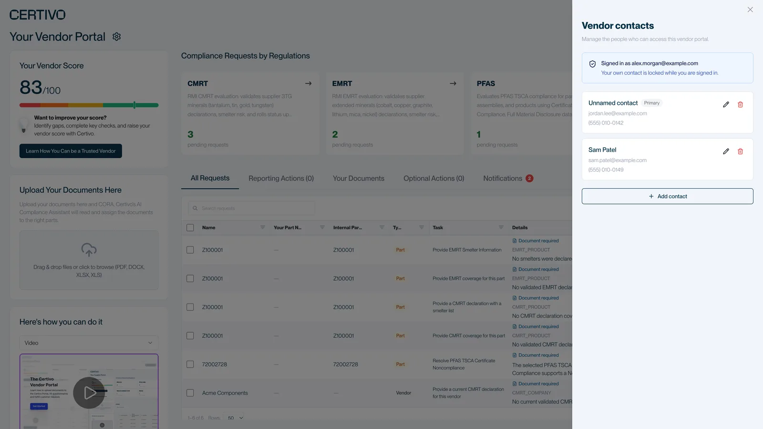This screenshot has height=429, width=763.
Task: Click the Task column filter icon
Action: pyautogui.click(x=501, y=227)
